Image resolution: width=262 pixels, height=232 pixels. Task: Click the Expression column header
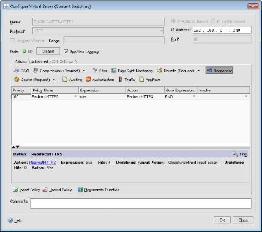pos(102,90)
